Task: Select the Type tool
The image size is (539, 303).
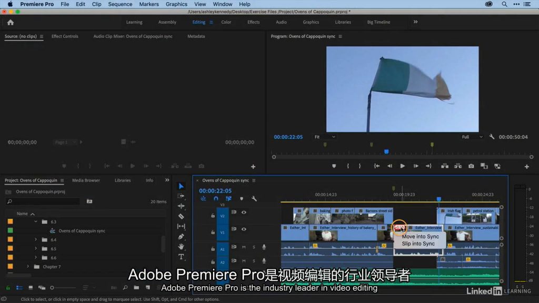Action: coord(181,257)
